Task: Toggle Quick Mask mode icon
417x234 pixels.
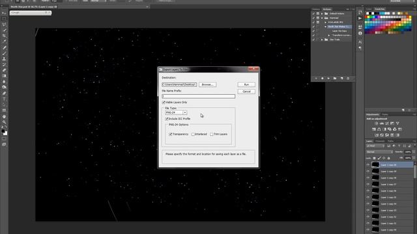Action: [4, 138]
